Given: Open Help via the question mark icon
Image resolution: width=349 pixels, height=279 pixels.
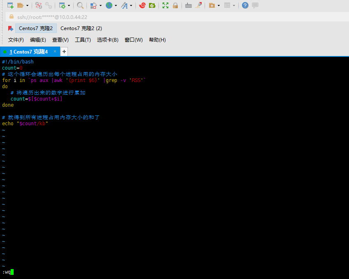Looking at the screenshot, I should [245, 5].
